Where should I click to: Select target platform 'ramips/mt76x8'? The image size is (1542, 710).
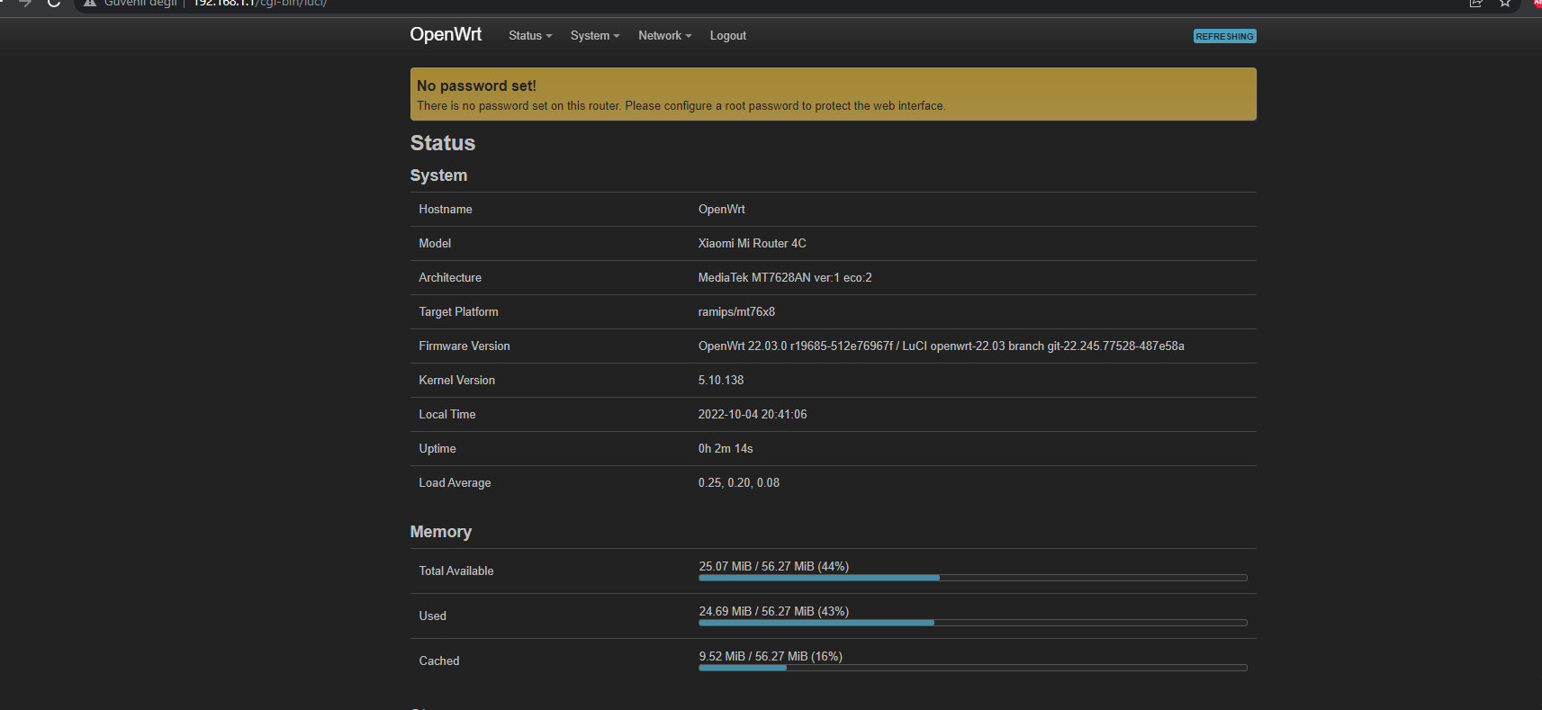[x=736, y=312]
